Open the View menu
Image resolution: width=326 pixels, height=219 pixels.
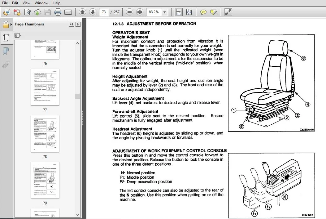click(x=26, y=3)
